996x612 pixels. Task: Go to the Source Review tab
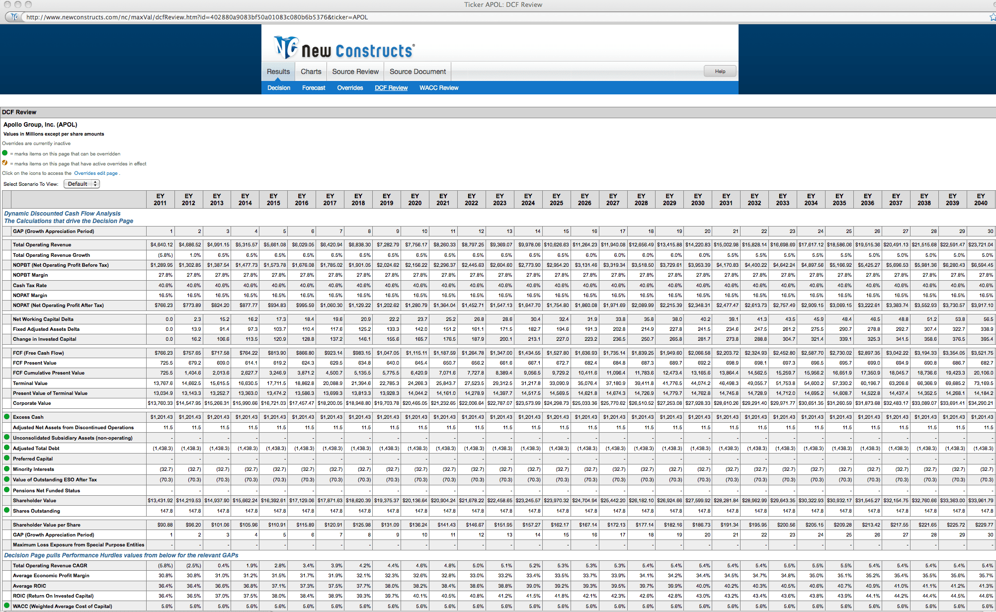pos(355,72)
